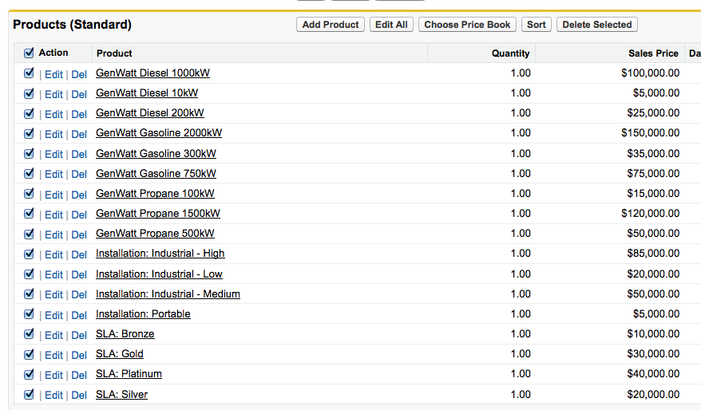Edit Installation: Industrial - High line item
This screenshot has height=410, width=701.
click(53, 255)
